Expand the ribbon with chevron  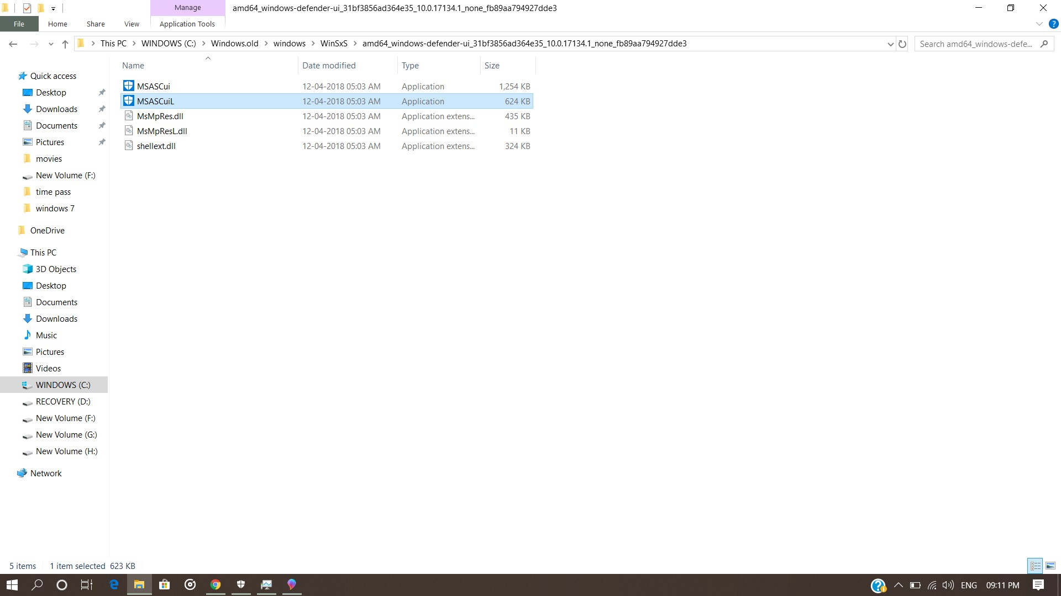click(1039, 24)
